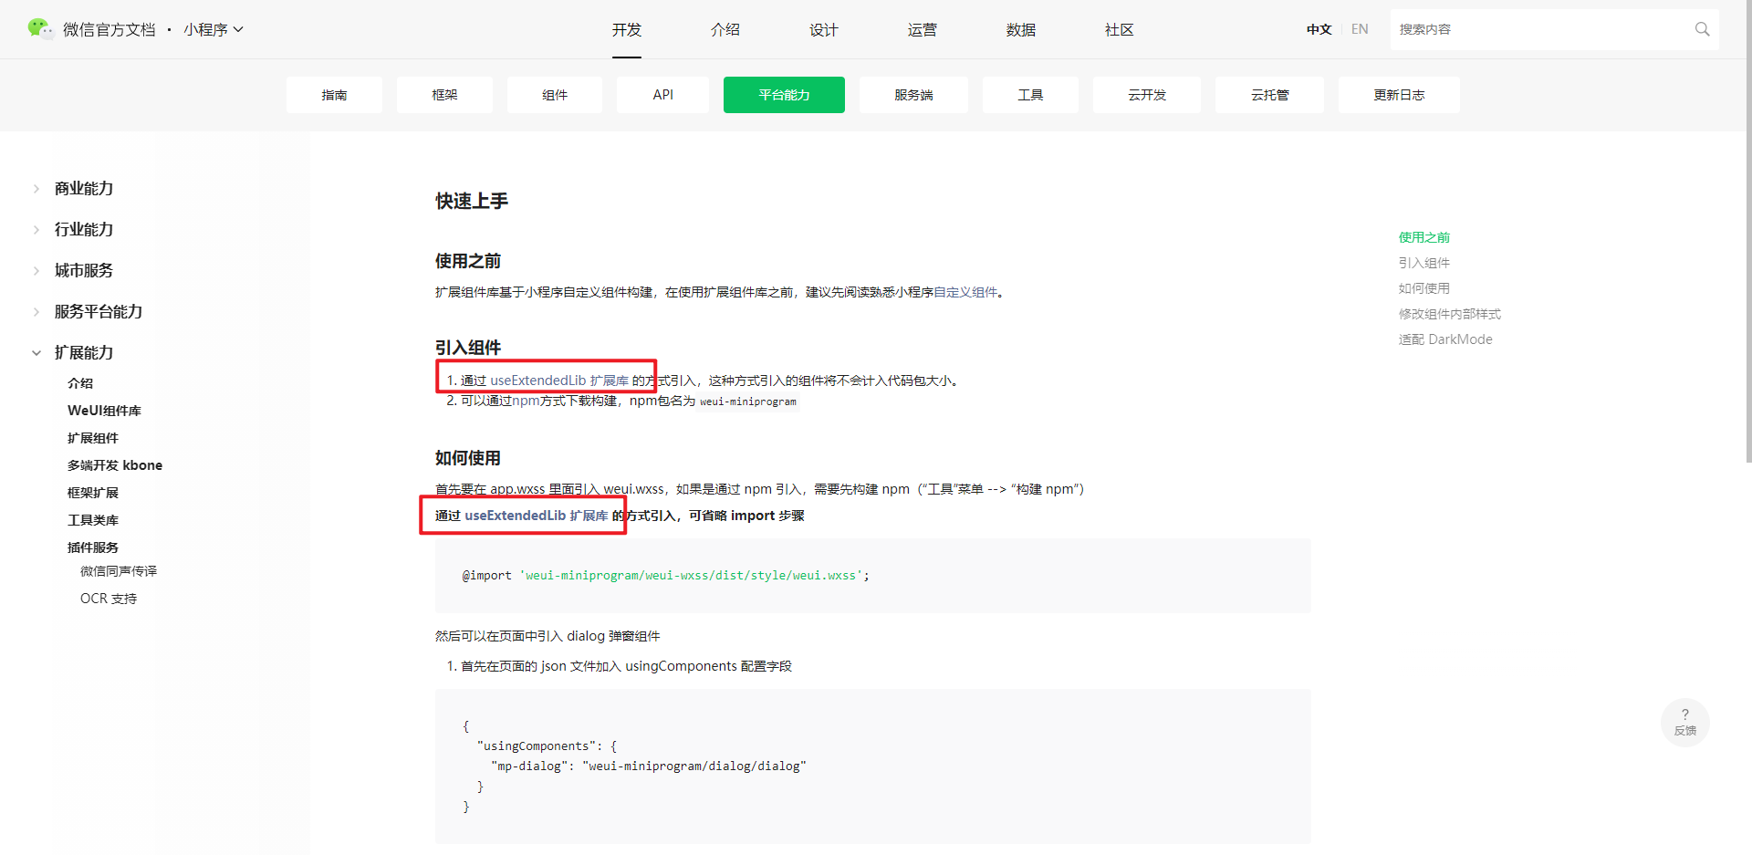Switch to the 社区 top tab

(x=1120, y=30)
